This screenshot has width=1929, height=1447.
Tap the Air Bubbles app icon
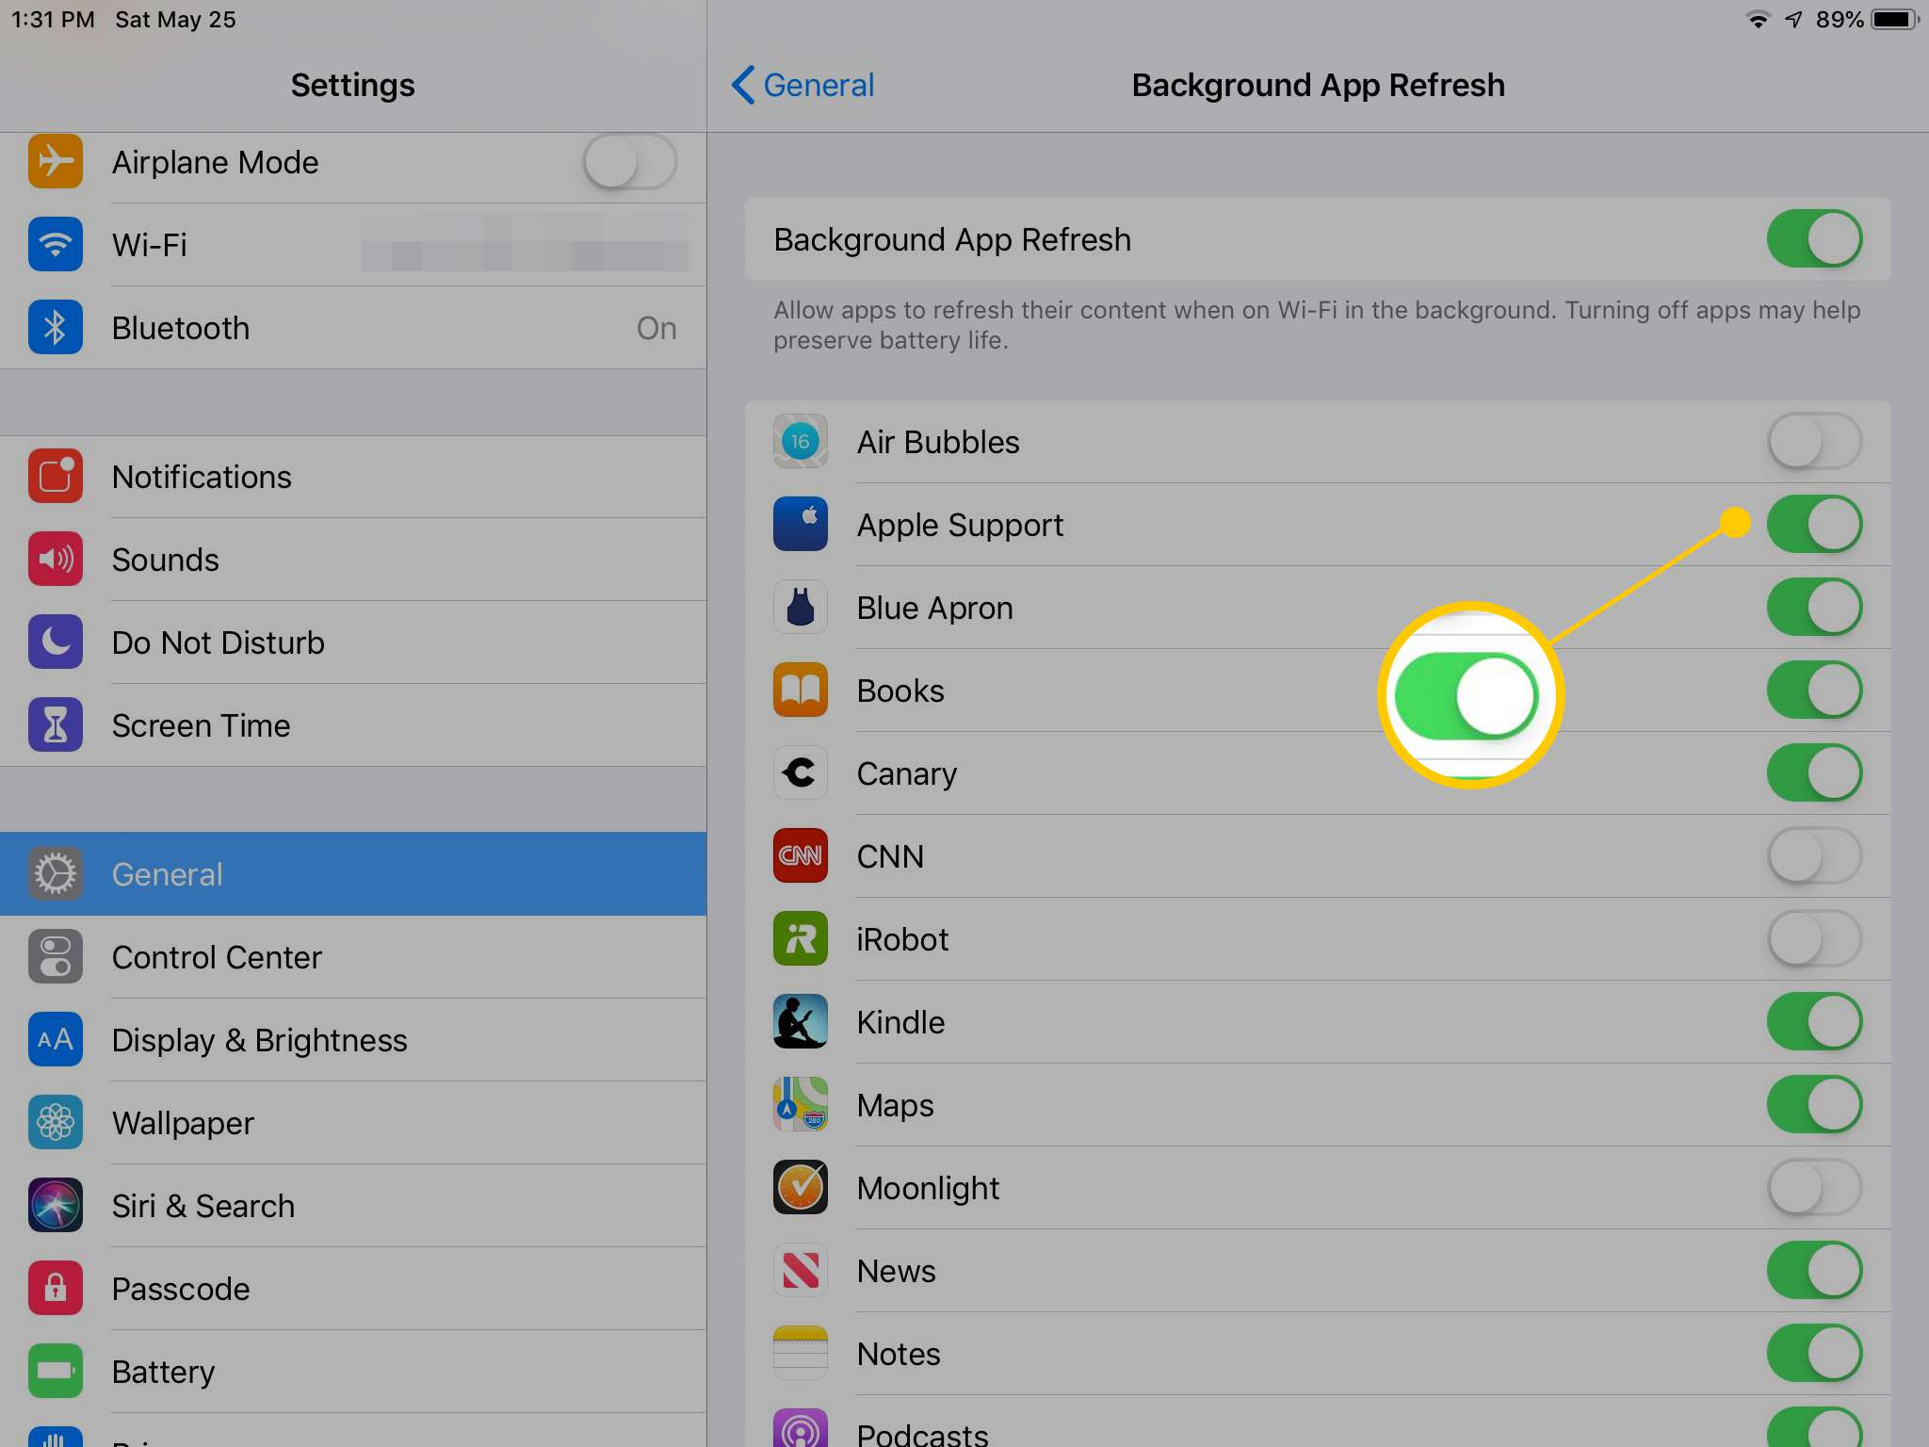[x=801, y=441]
